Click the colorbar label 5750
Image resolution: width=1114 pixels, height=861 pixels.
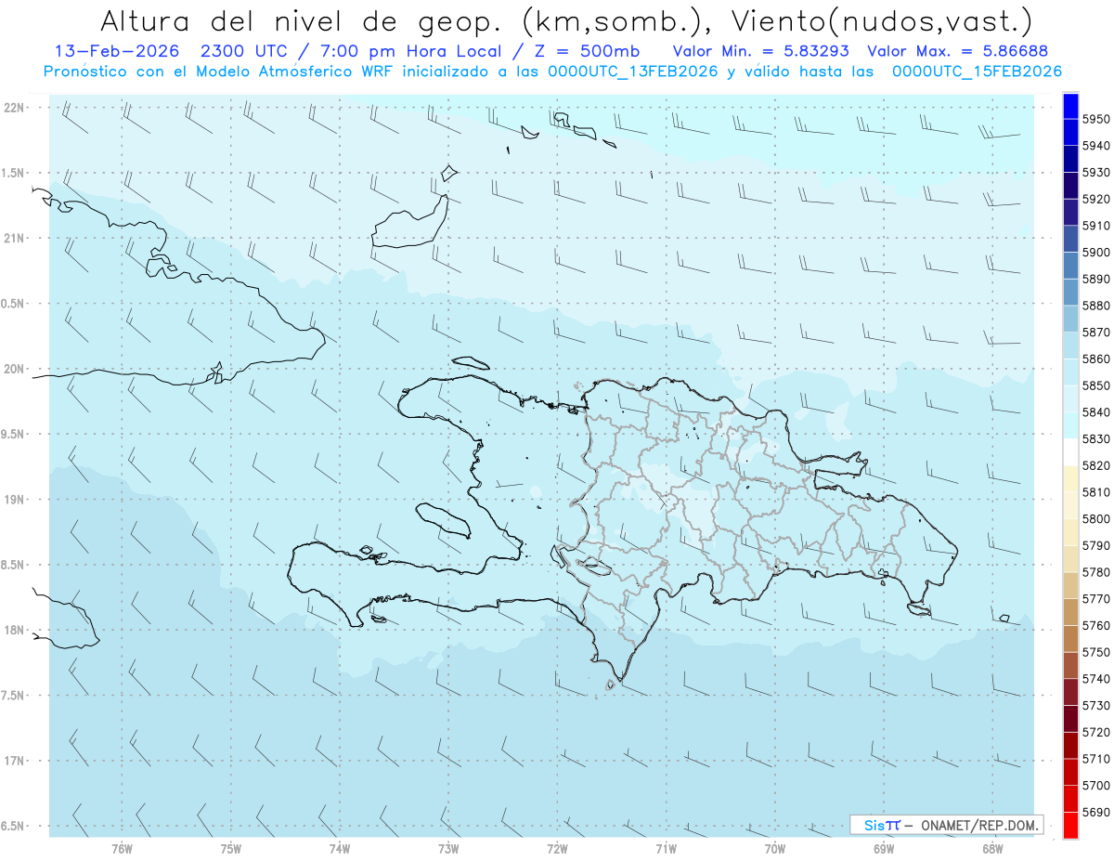point(1096,652)
